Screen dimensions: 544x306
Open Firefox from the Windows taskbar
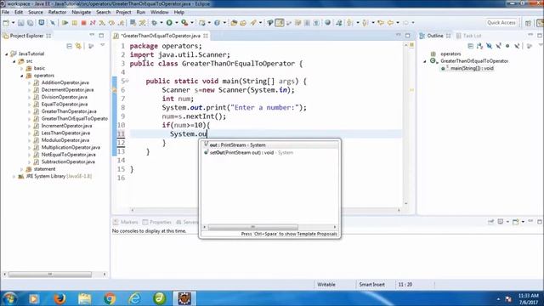pyautogui.click(x=59, y=298)
